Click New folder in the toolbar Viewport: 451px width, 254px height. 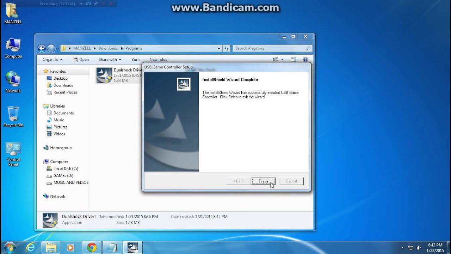[159, 60]
